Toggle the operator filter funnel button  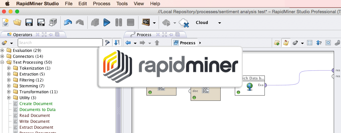point(108,43)
